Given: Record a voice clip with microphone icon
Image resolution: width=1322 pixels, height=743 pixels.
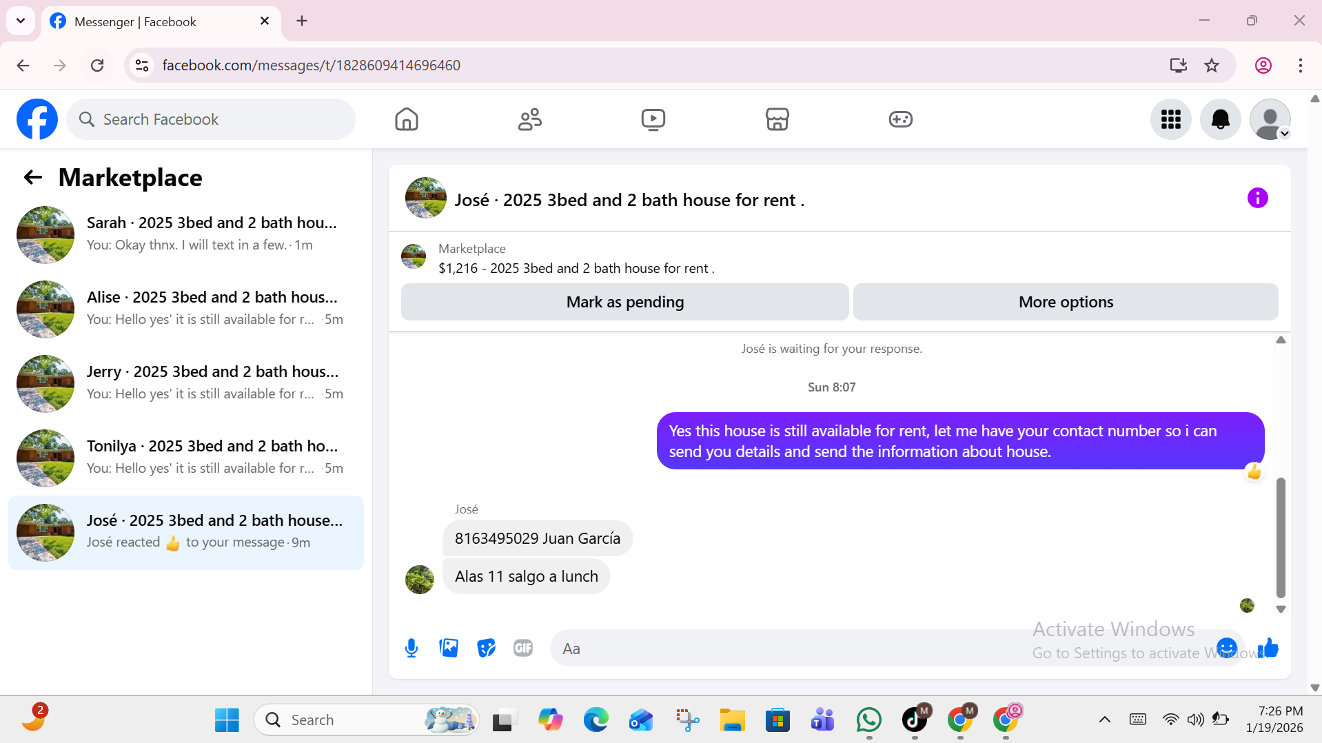Looking at the screenshot, I should 411,648.
